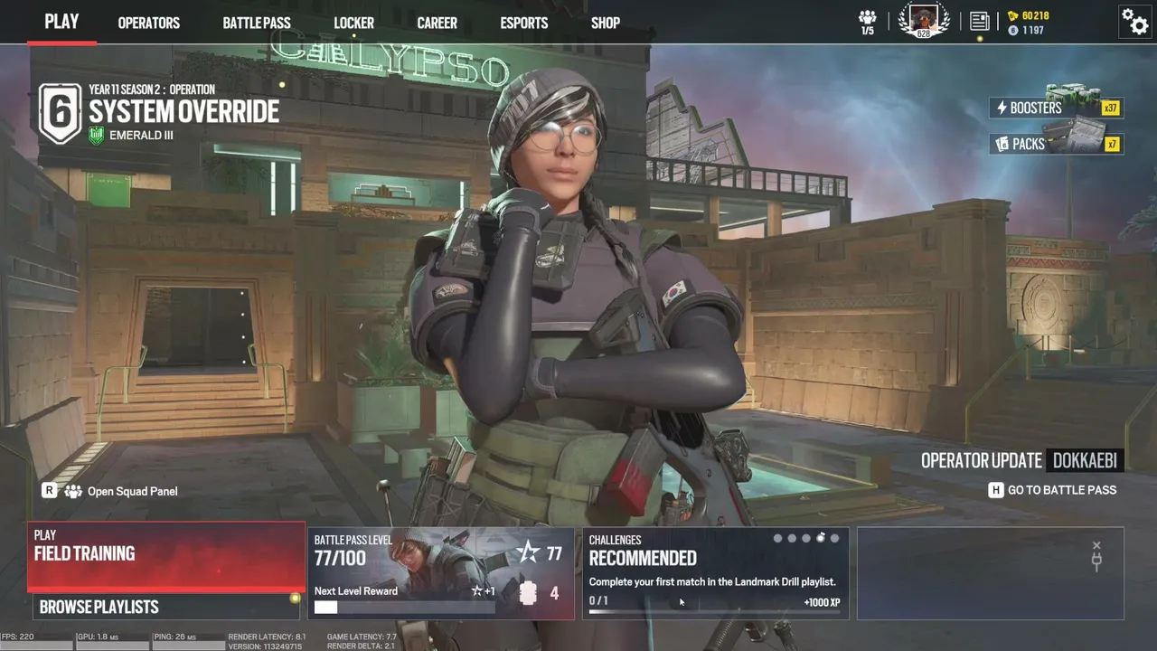Switch to the Esports tab
1157x651 pixels.
pos(524,23)
